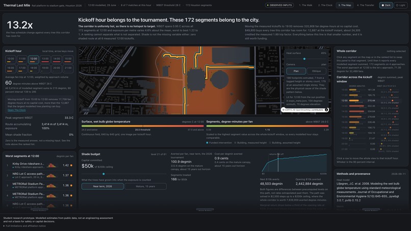The height and width of the screenshot is (231, 411).
Task: Select the 10:00 kickoff hour
Action: coord(11,60)
